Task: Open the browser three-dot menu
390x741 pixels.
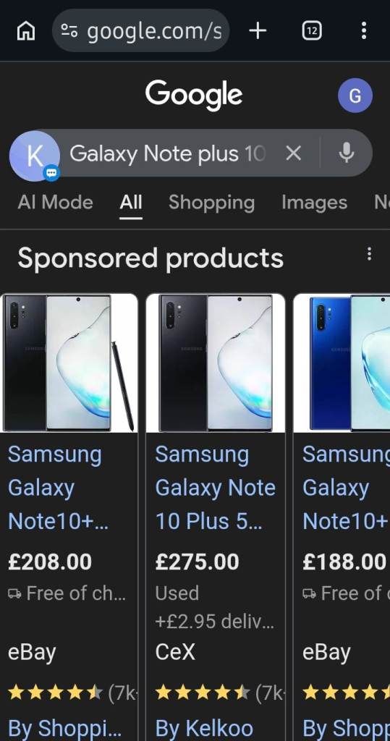Action: (363, 30)
